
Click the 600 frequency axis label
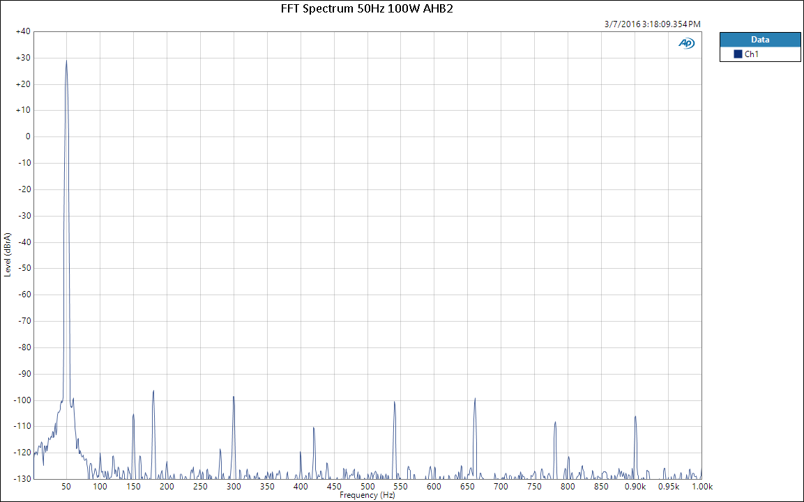(x=434, y=487)
